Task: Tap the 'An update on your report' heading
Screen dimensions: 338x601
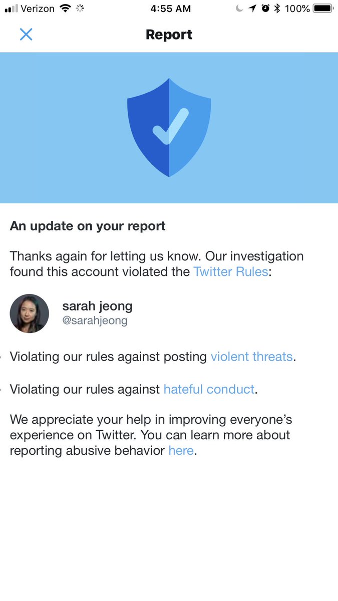Action: click(88, 226)
